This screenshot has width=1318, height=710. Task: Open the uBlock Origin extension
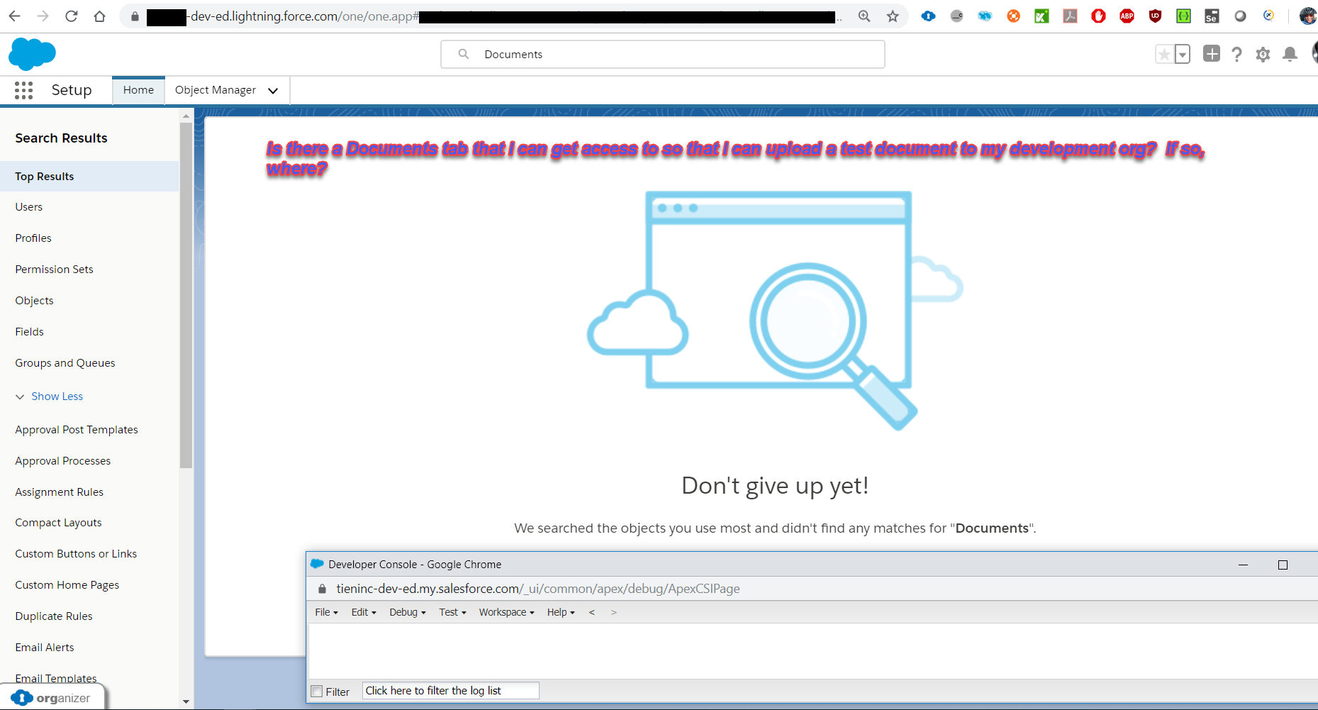[x=1155, y=16]
